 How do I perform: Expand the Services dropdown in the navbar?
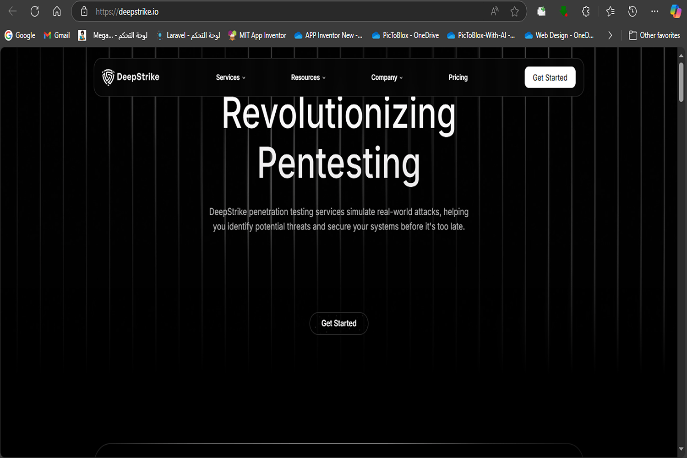tap(230, 77)
